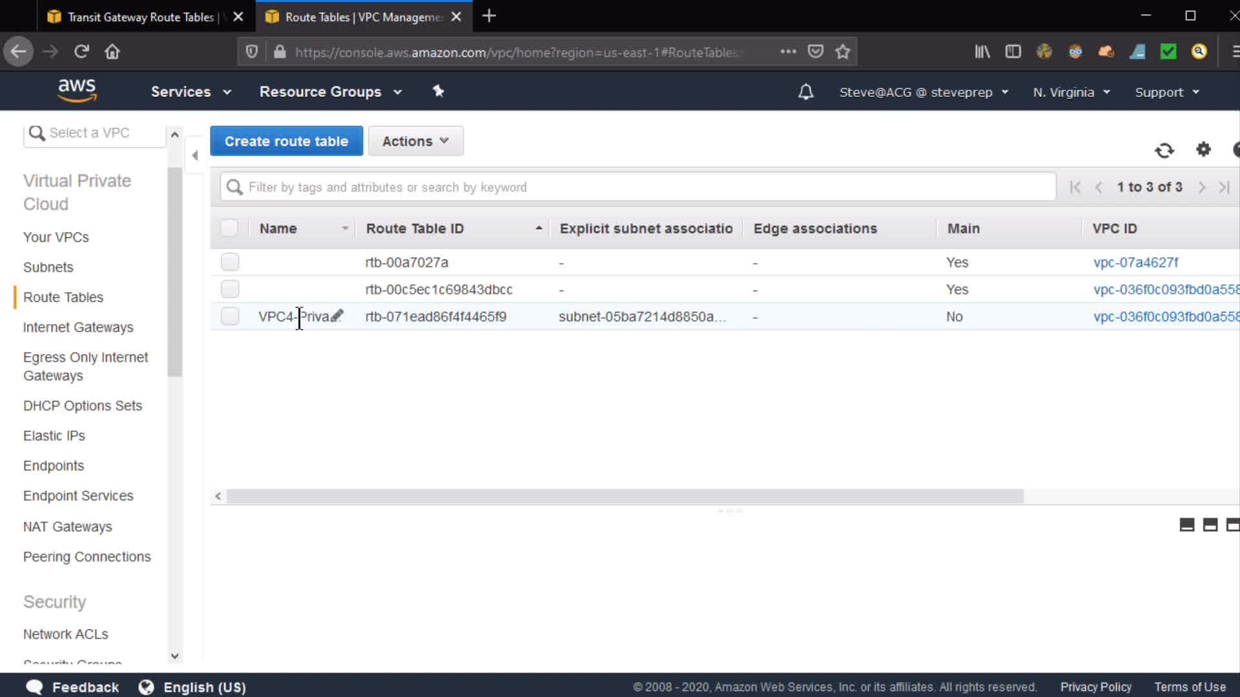This screenshot has width=1240, height=697.
Task: Open Subnets in the sidebar
Action: (x=48, y=267)
